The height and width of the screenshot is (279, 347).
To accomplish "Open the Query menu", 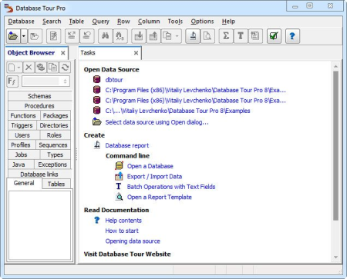I will [100, 22].
